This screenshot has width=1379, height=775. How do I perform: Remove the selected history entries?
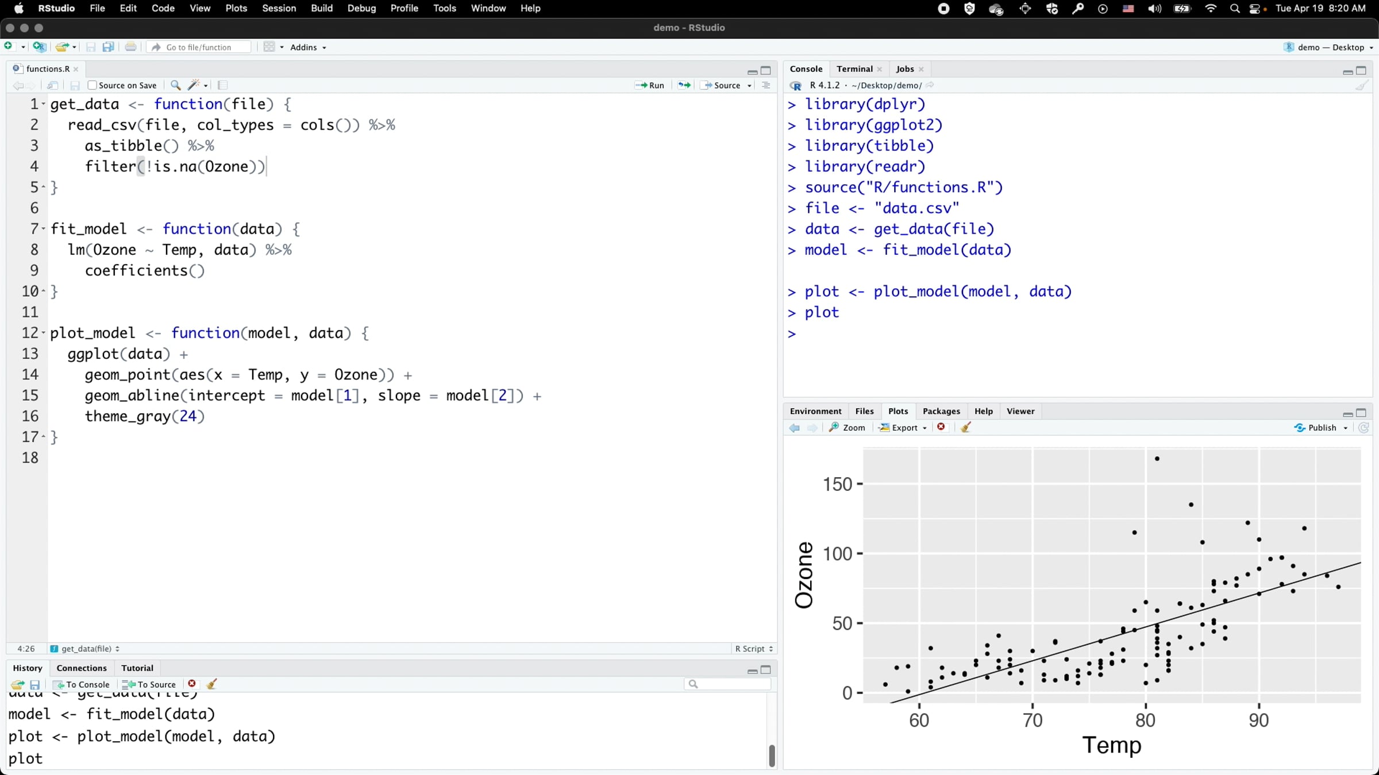tap(192, 684)
